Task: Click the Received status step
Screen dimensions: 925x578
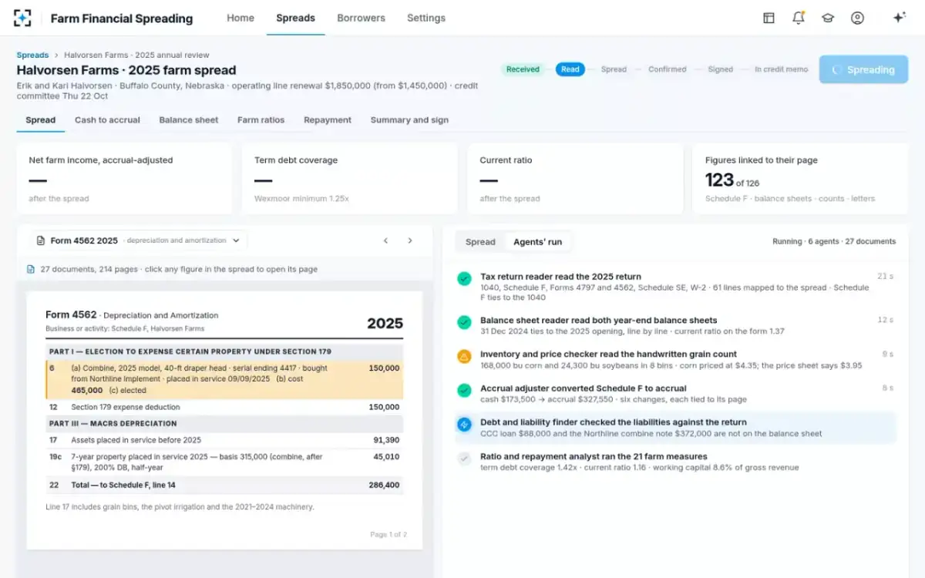Action: point(523,69)
